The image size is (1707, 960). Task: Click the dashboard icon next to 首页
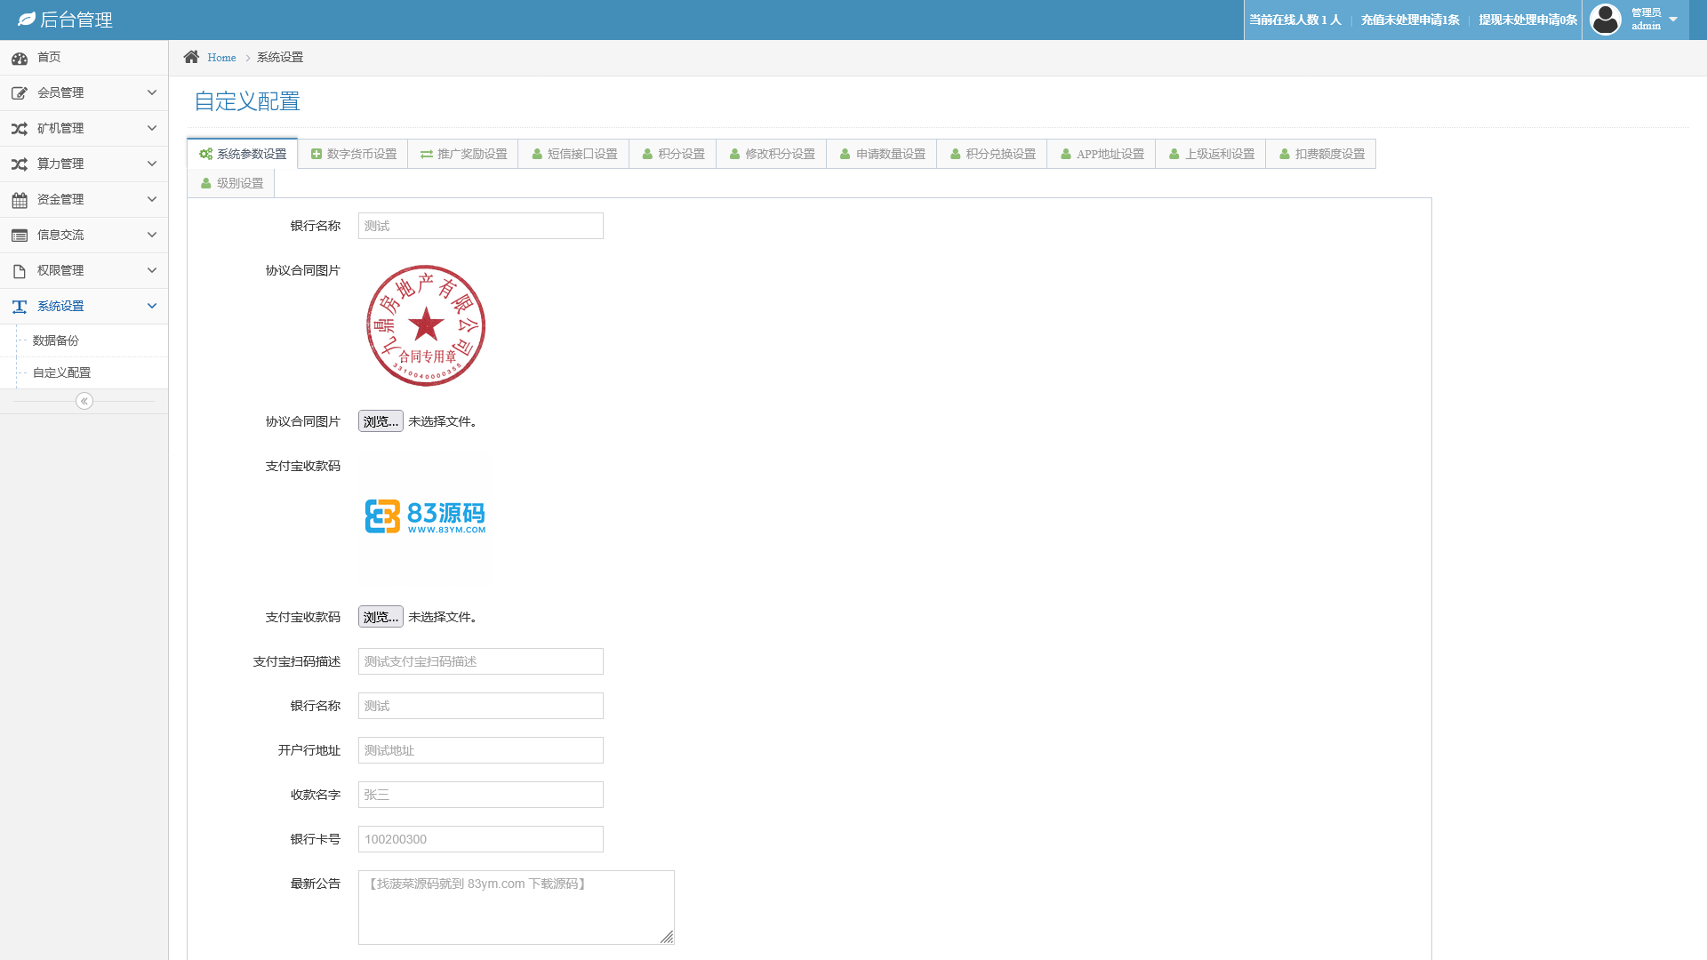coord(20,58)
